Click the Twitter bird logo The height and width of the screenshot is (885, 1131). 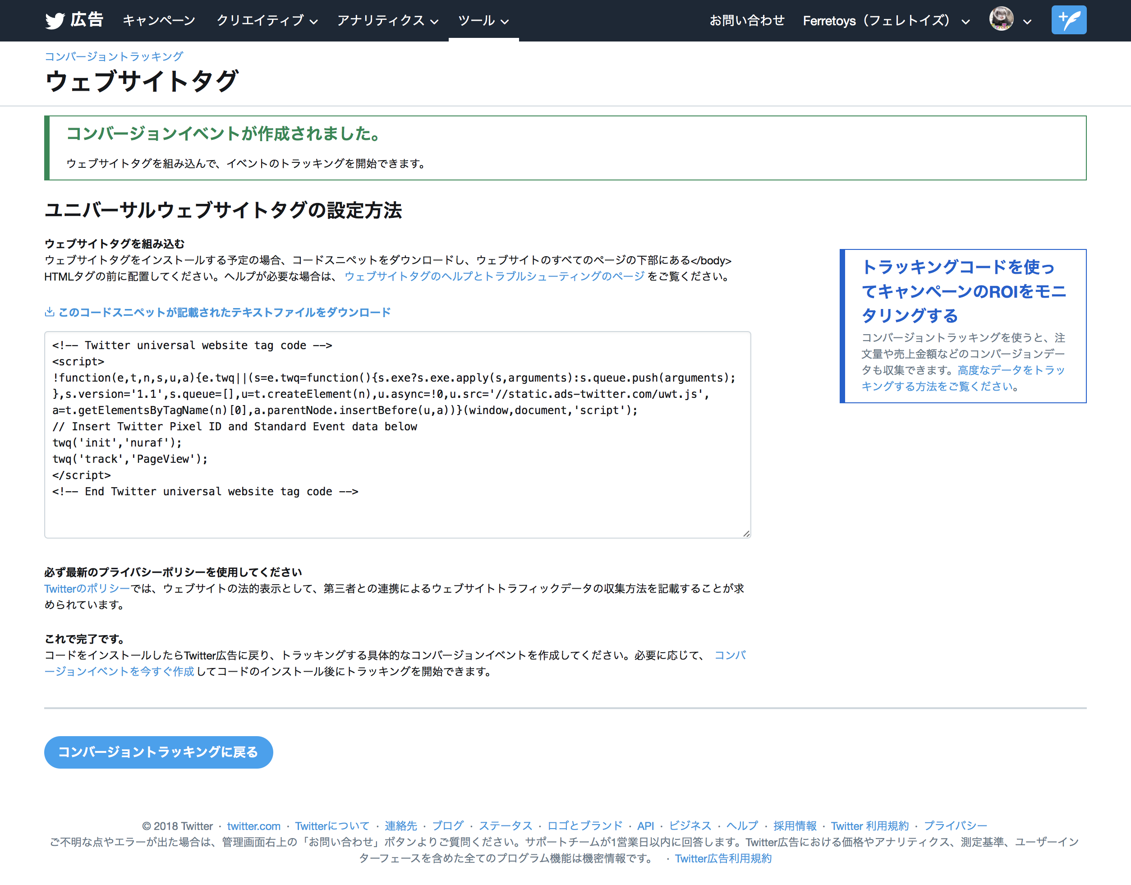point(55,21)
